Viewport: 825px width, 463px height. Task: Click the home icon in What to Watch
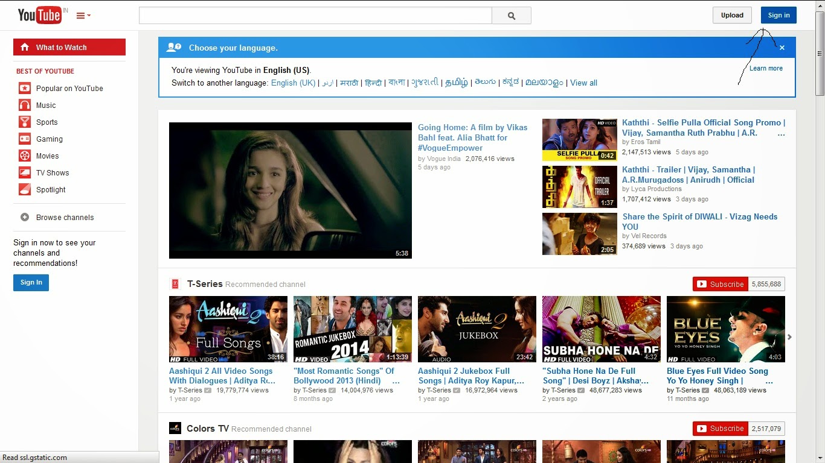(x=25, y=47)
